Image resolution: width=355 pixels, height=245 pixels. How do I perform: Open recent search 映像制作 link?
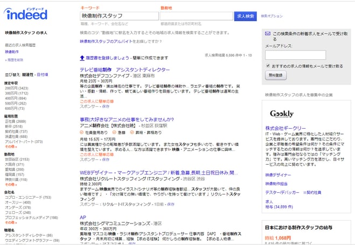[12, 52]
